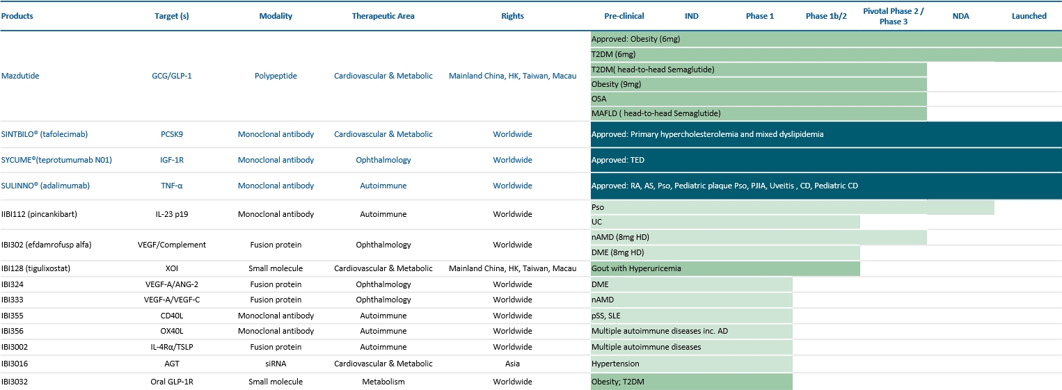Click the Mazdutide product link
The height and width of the screenshot is (390, 1062).
coord(20,76)
